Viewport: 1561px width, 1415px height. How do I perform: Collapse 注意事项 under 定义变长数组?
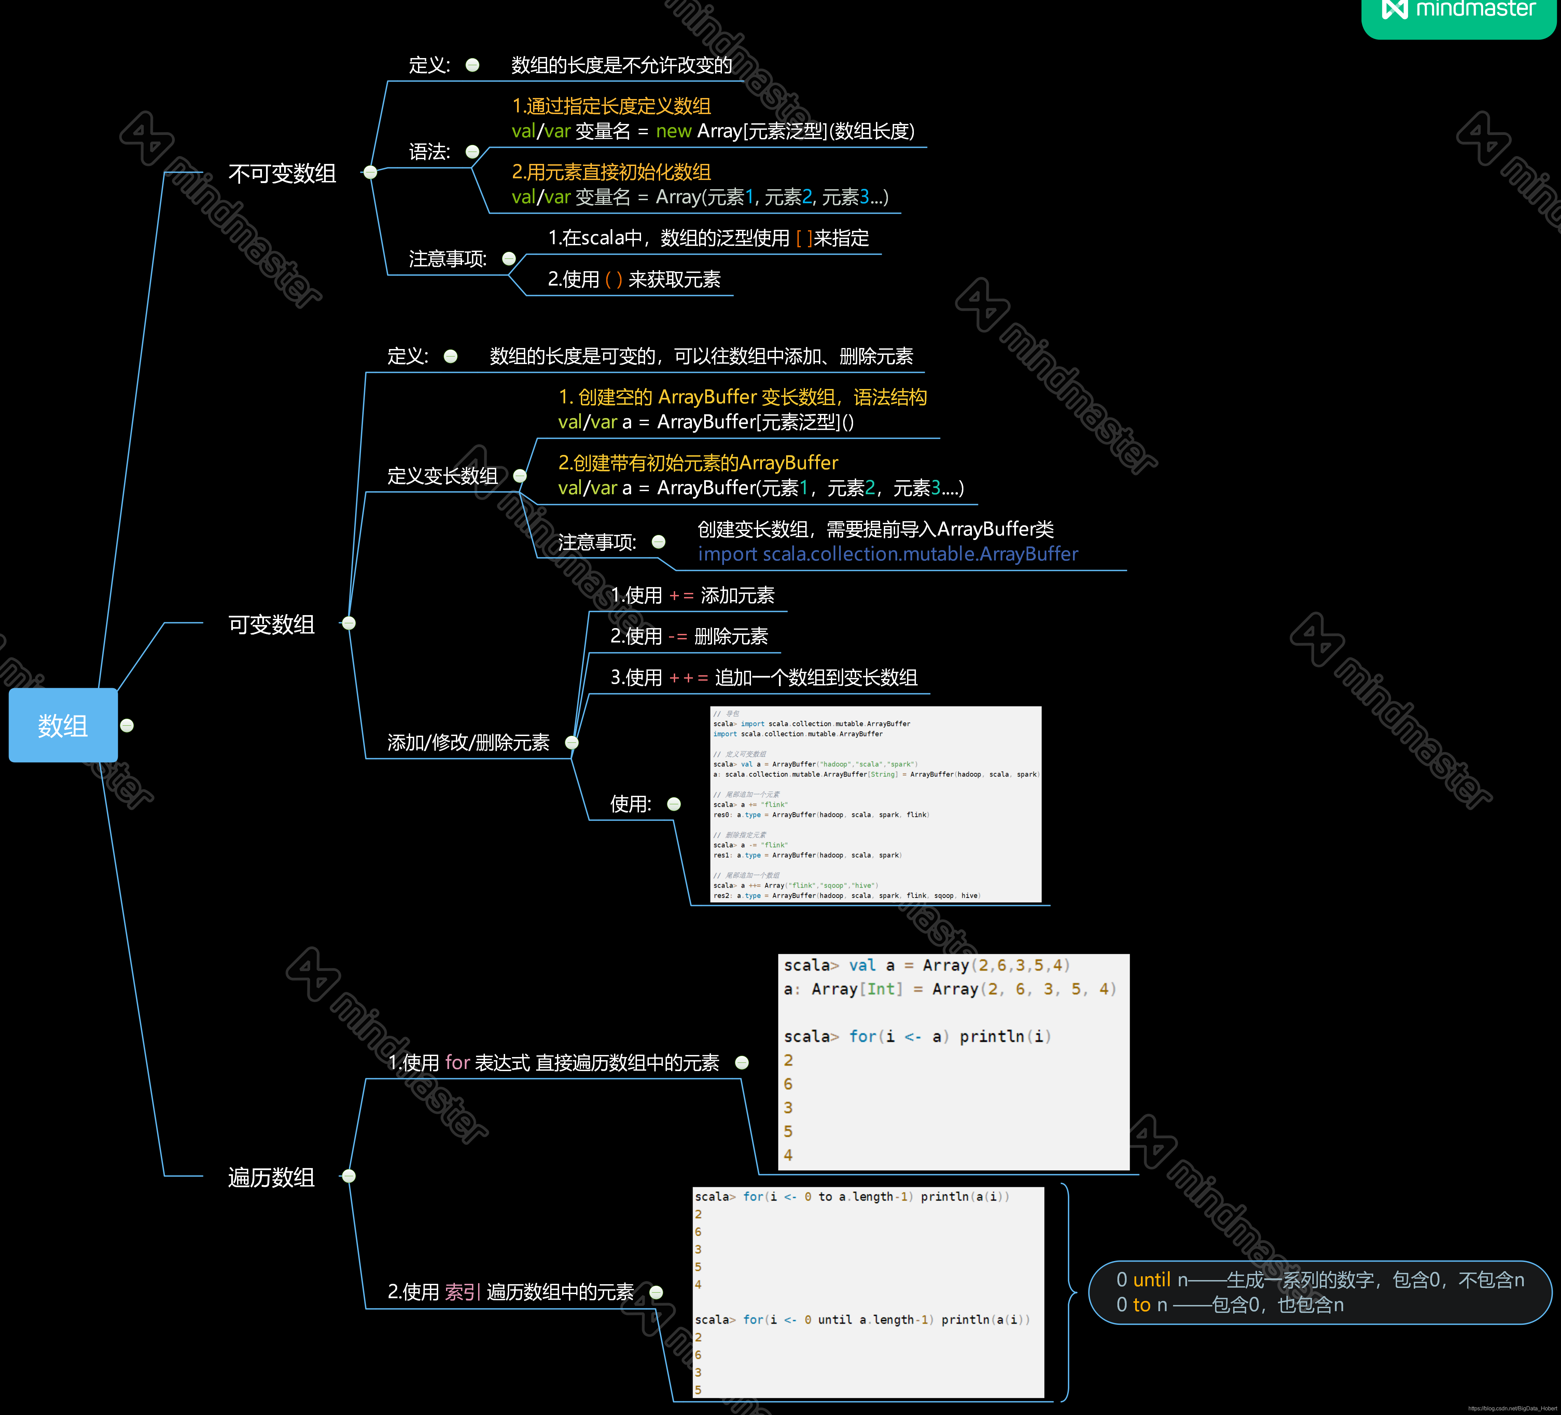tap(658, 541)
